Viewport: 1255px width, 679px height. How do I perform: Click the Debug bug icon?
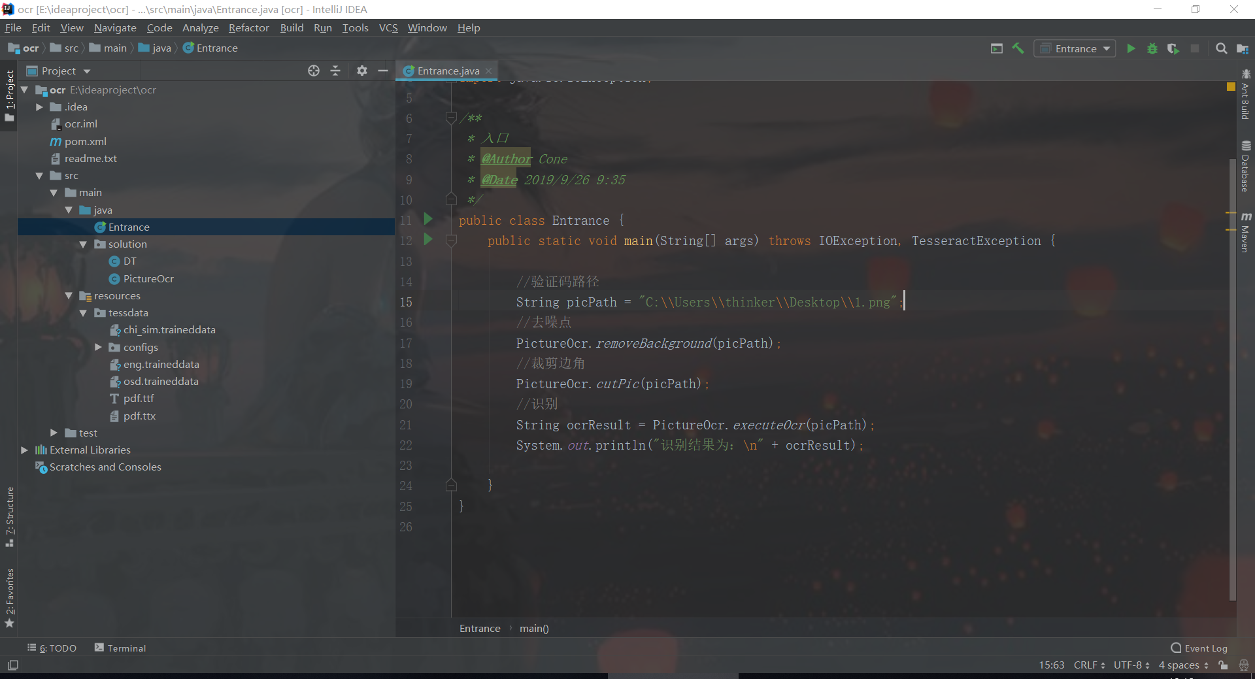point(1152,48)
